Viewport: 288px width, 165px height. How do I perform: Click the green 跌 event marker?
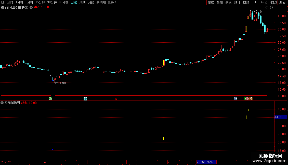(50, 98)
